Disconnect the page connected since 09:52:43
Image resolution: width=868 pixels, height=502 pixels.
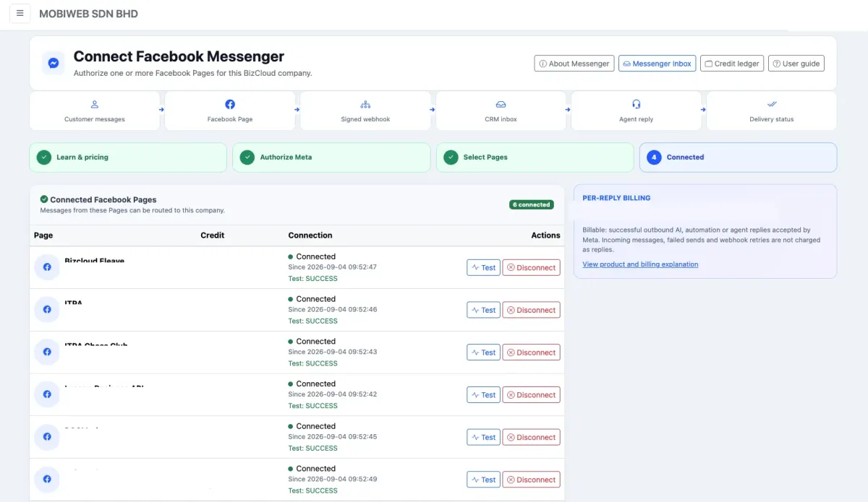tap(531, 352)
